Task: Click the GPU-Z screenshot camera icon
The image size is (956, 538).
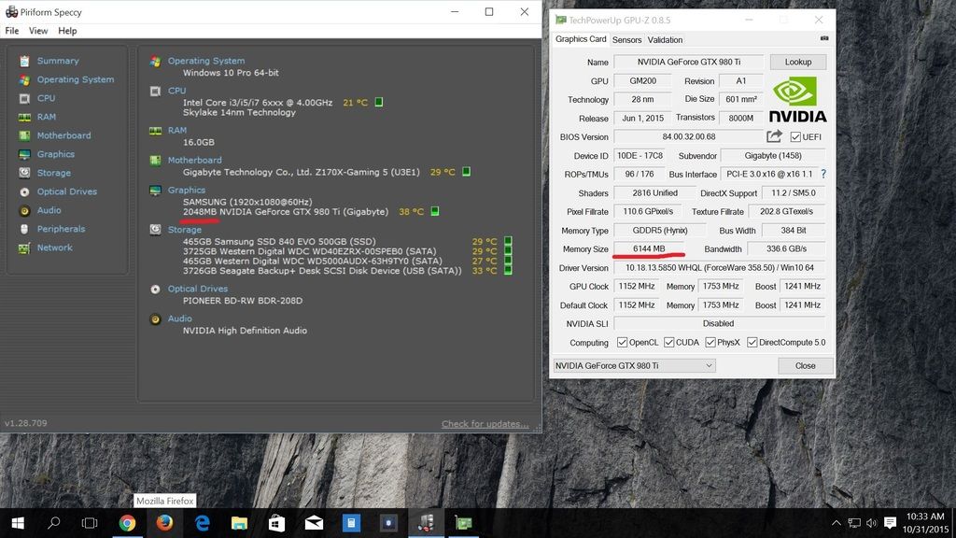Action: click(824, 38)
